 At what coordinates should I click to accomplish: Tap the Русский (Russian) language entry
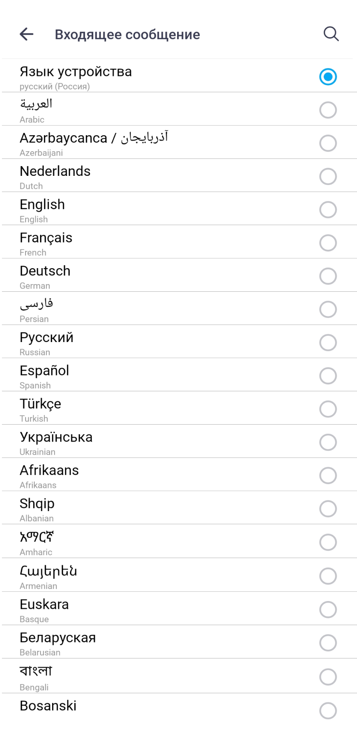(145, 343)
